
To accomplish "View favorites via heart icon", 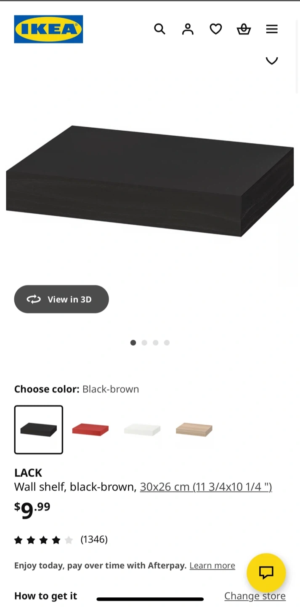I will coord(216,29).
